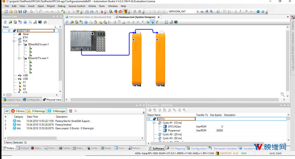The height and width of the screenshot is (159, 295).
Task: Toggle the 0 Warnings filter button
Action: tap(36, 111)
